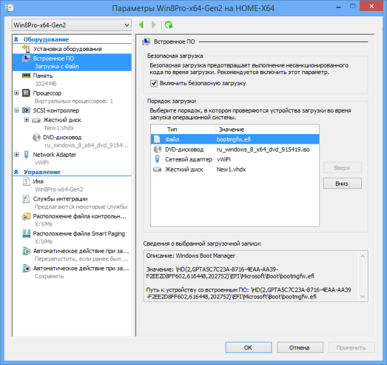Click the green refresh icon
The height and width of the screenshot is (365, 387).
click(169, 25)
